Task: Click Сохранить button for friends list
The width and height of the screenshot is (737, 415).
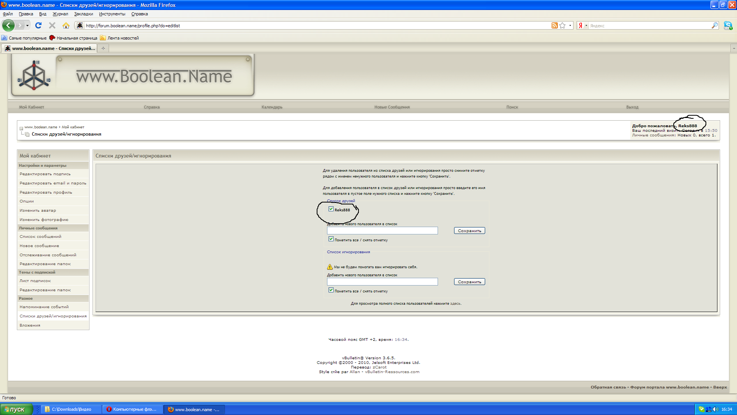Action: click(469, 231)
